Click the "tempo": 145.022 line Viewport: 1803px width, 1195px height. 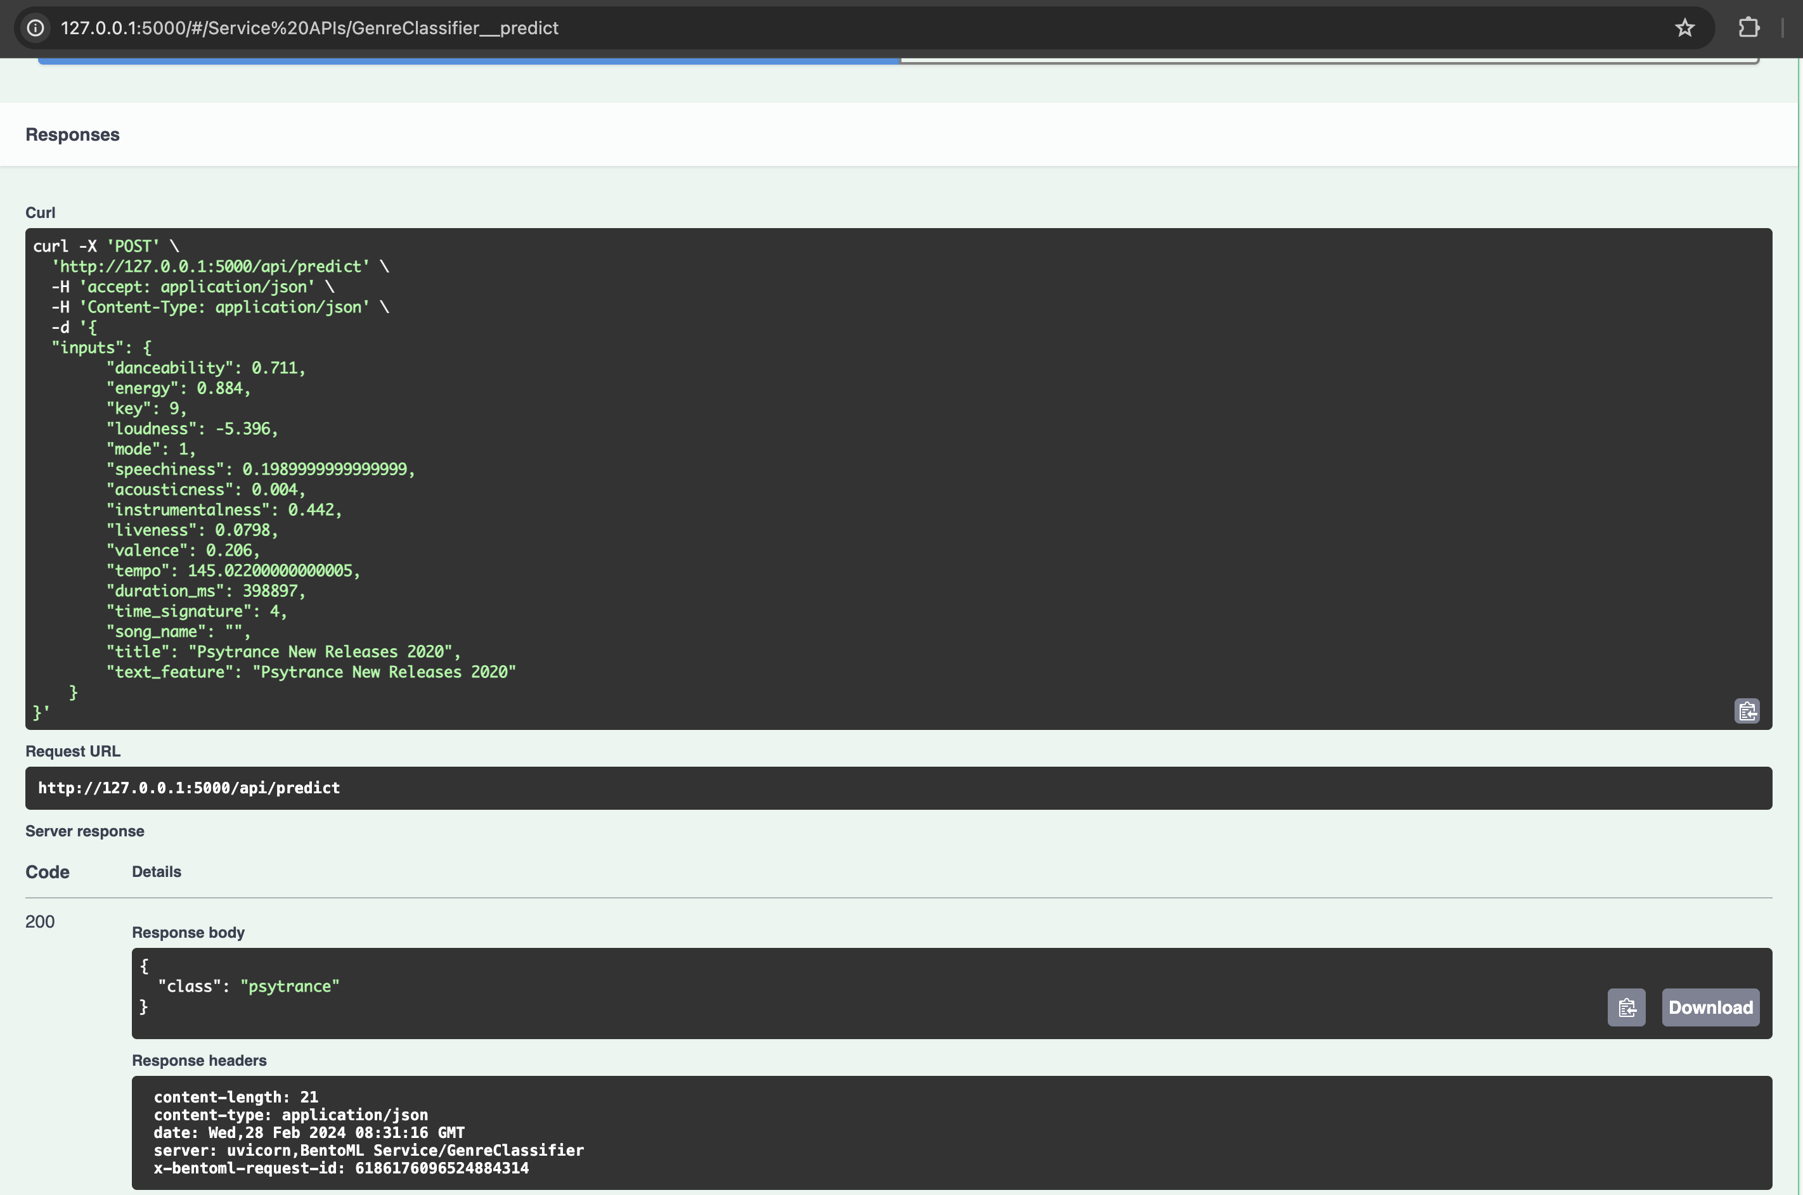pos(233,571)
